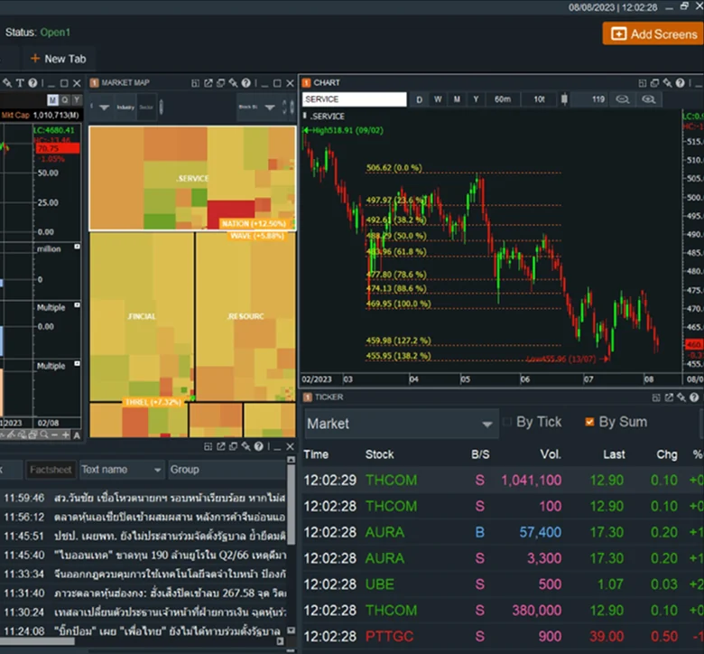704x654 pixels.
Task: Open the news headline at 11:59:46
Action: click(x=144, y=498)
